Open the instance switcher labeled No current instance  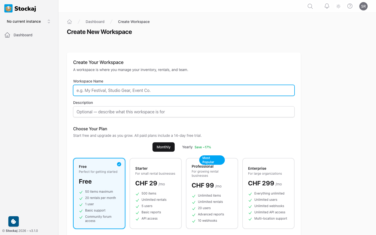[x=27, y=21]
